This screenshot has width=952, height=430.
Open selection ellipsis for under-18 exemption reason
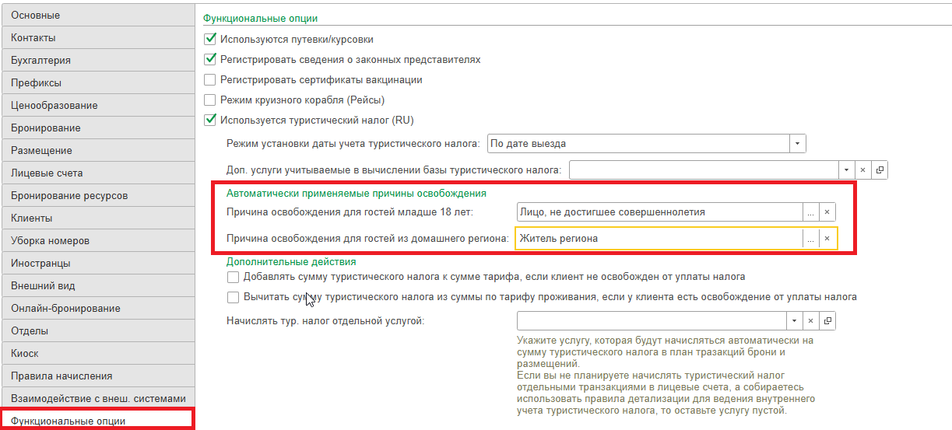tap(810, 212)
